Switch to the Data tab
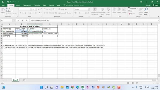Image resolution: width=160 pixels, height=90 pixels. click(44, 5)
